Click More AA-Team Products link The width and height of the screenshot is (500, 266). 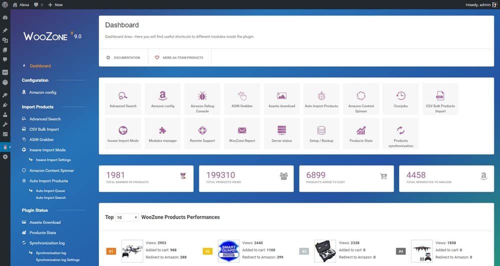pos(179,58)
